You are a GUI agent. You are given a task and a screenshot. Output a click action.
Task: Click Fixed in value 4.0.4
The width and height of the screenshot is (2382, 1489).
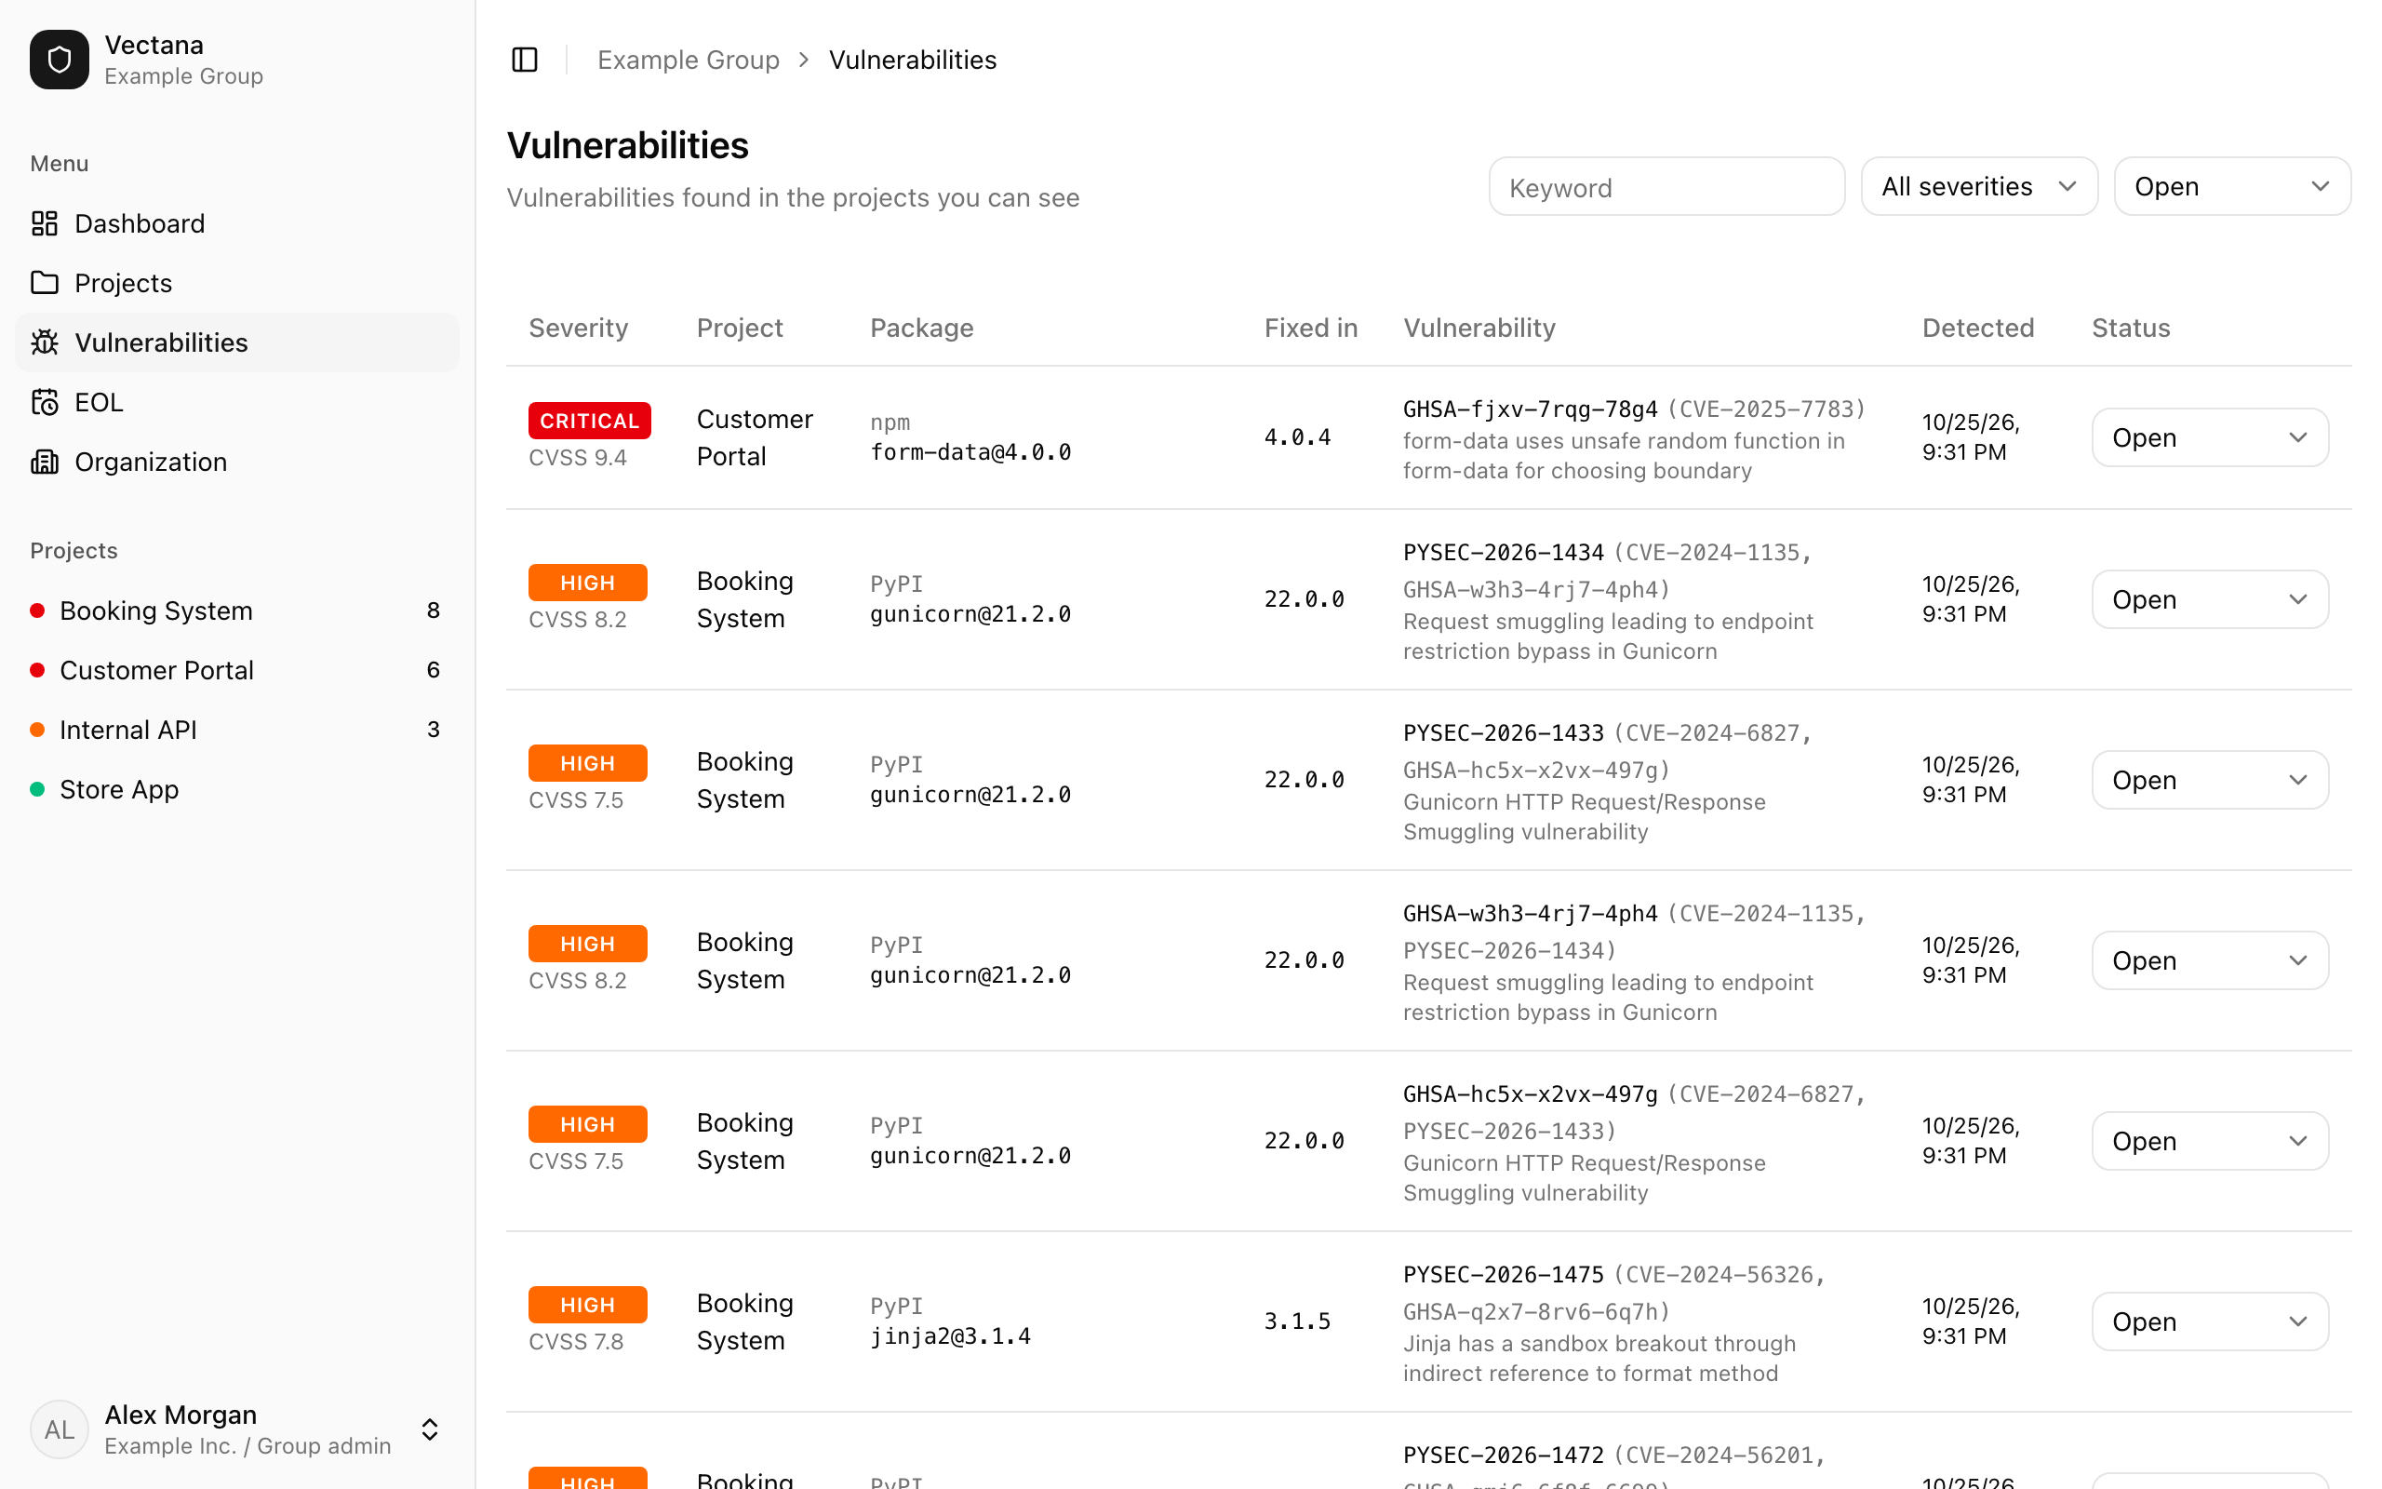pos(1297,437)
